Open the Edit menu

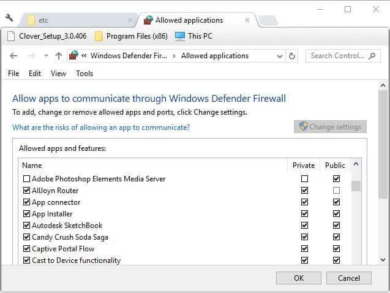tap(34, 74)
